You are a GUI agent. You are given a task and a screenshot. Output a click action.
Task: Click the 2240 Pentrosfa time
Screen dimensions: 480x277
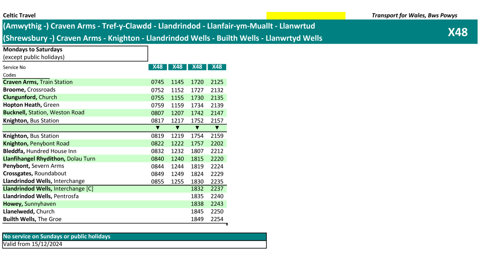pos(217,196)
